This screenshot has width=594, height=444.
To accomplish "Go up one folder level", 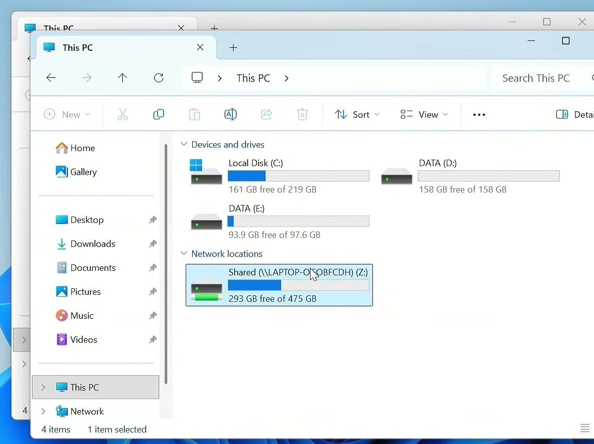I will (122, 78).
